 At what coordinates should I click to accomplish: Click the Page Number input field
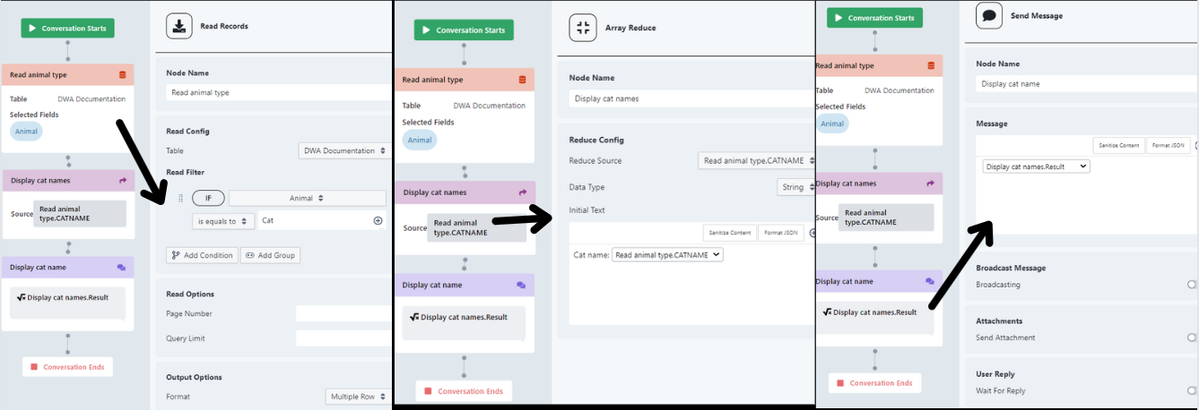[x=343, y=313]
